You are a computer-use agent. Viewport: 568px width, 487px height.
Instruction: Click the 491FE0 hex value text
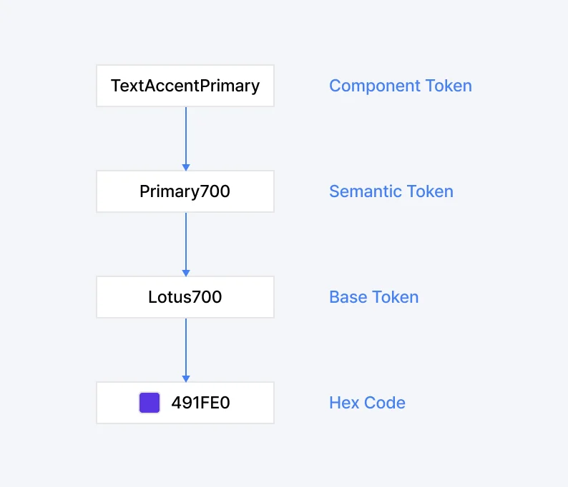[200, 403]
